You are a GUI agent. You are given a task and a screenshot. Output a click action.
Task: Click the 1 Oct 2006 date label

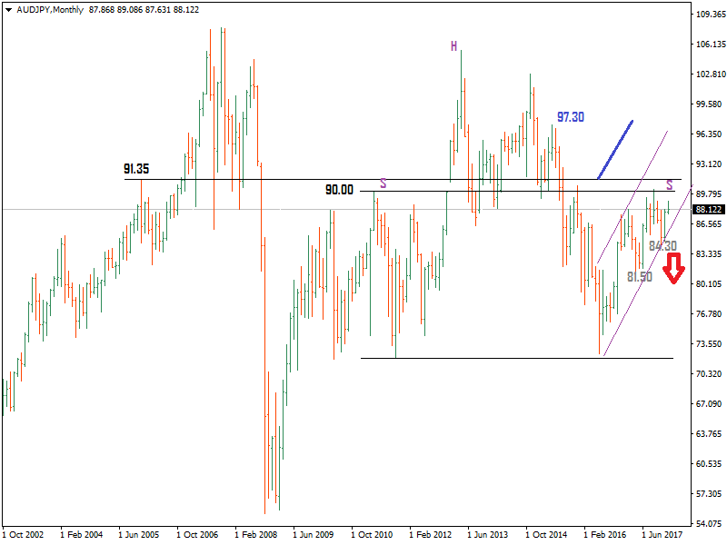197,534
